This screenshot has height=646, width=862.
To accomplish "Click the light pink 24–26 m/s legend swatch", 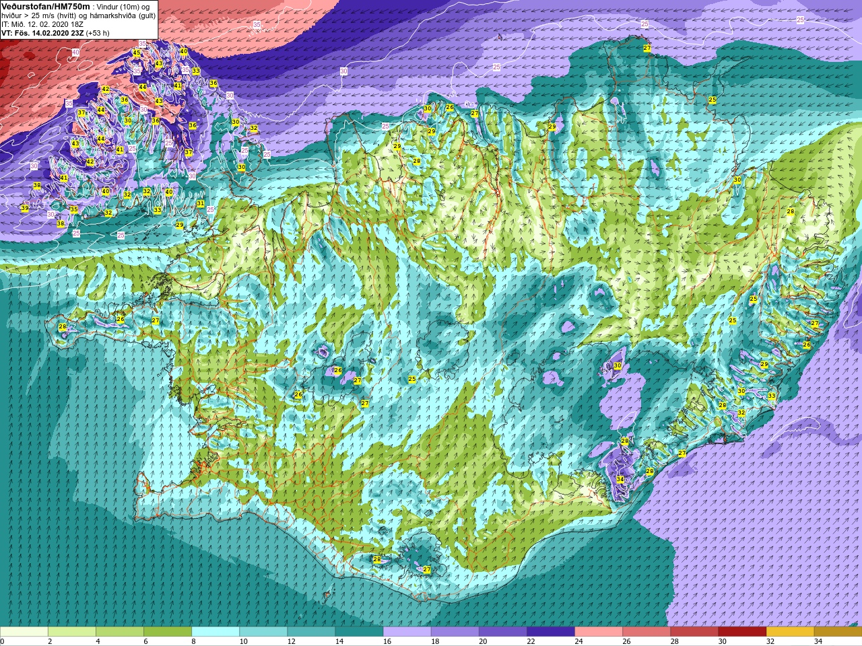I will [x=598, y=632].
